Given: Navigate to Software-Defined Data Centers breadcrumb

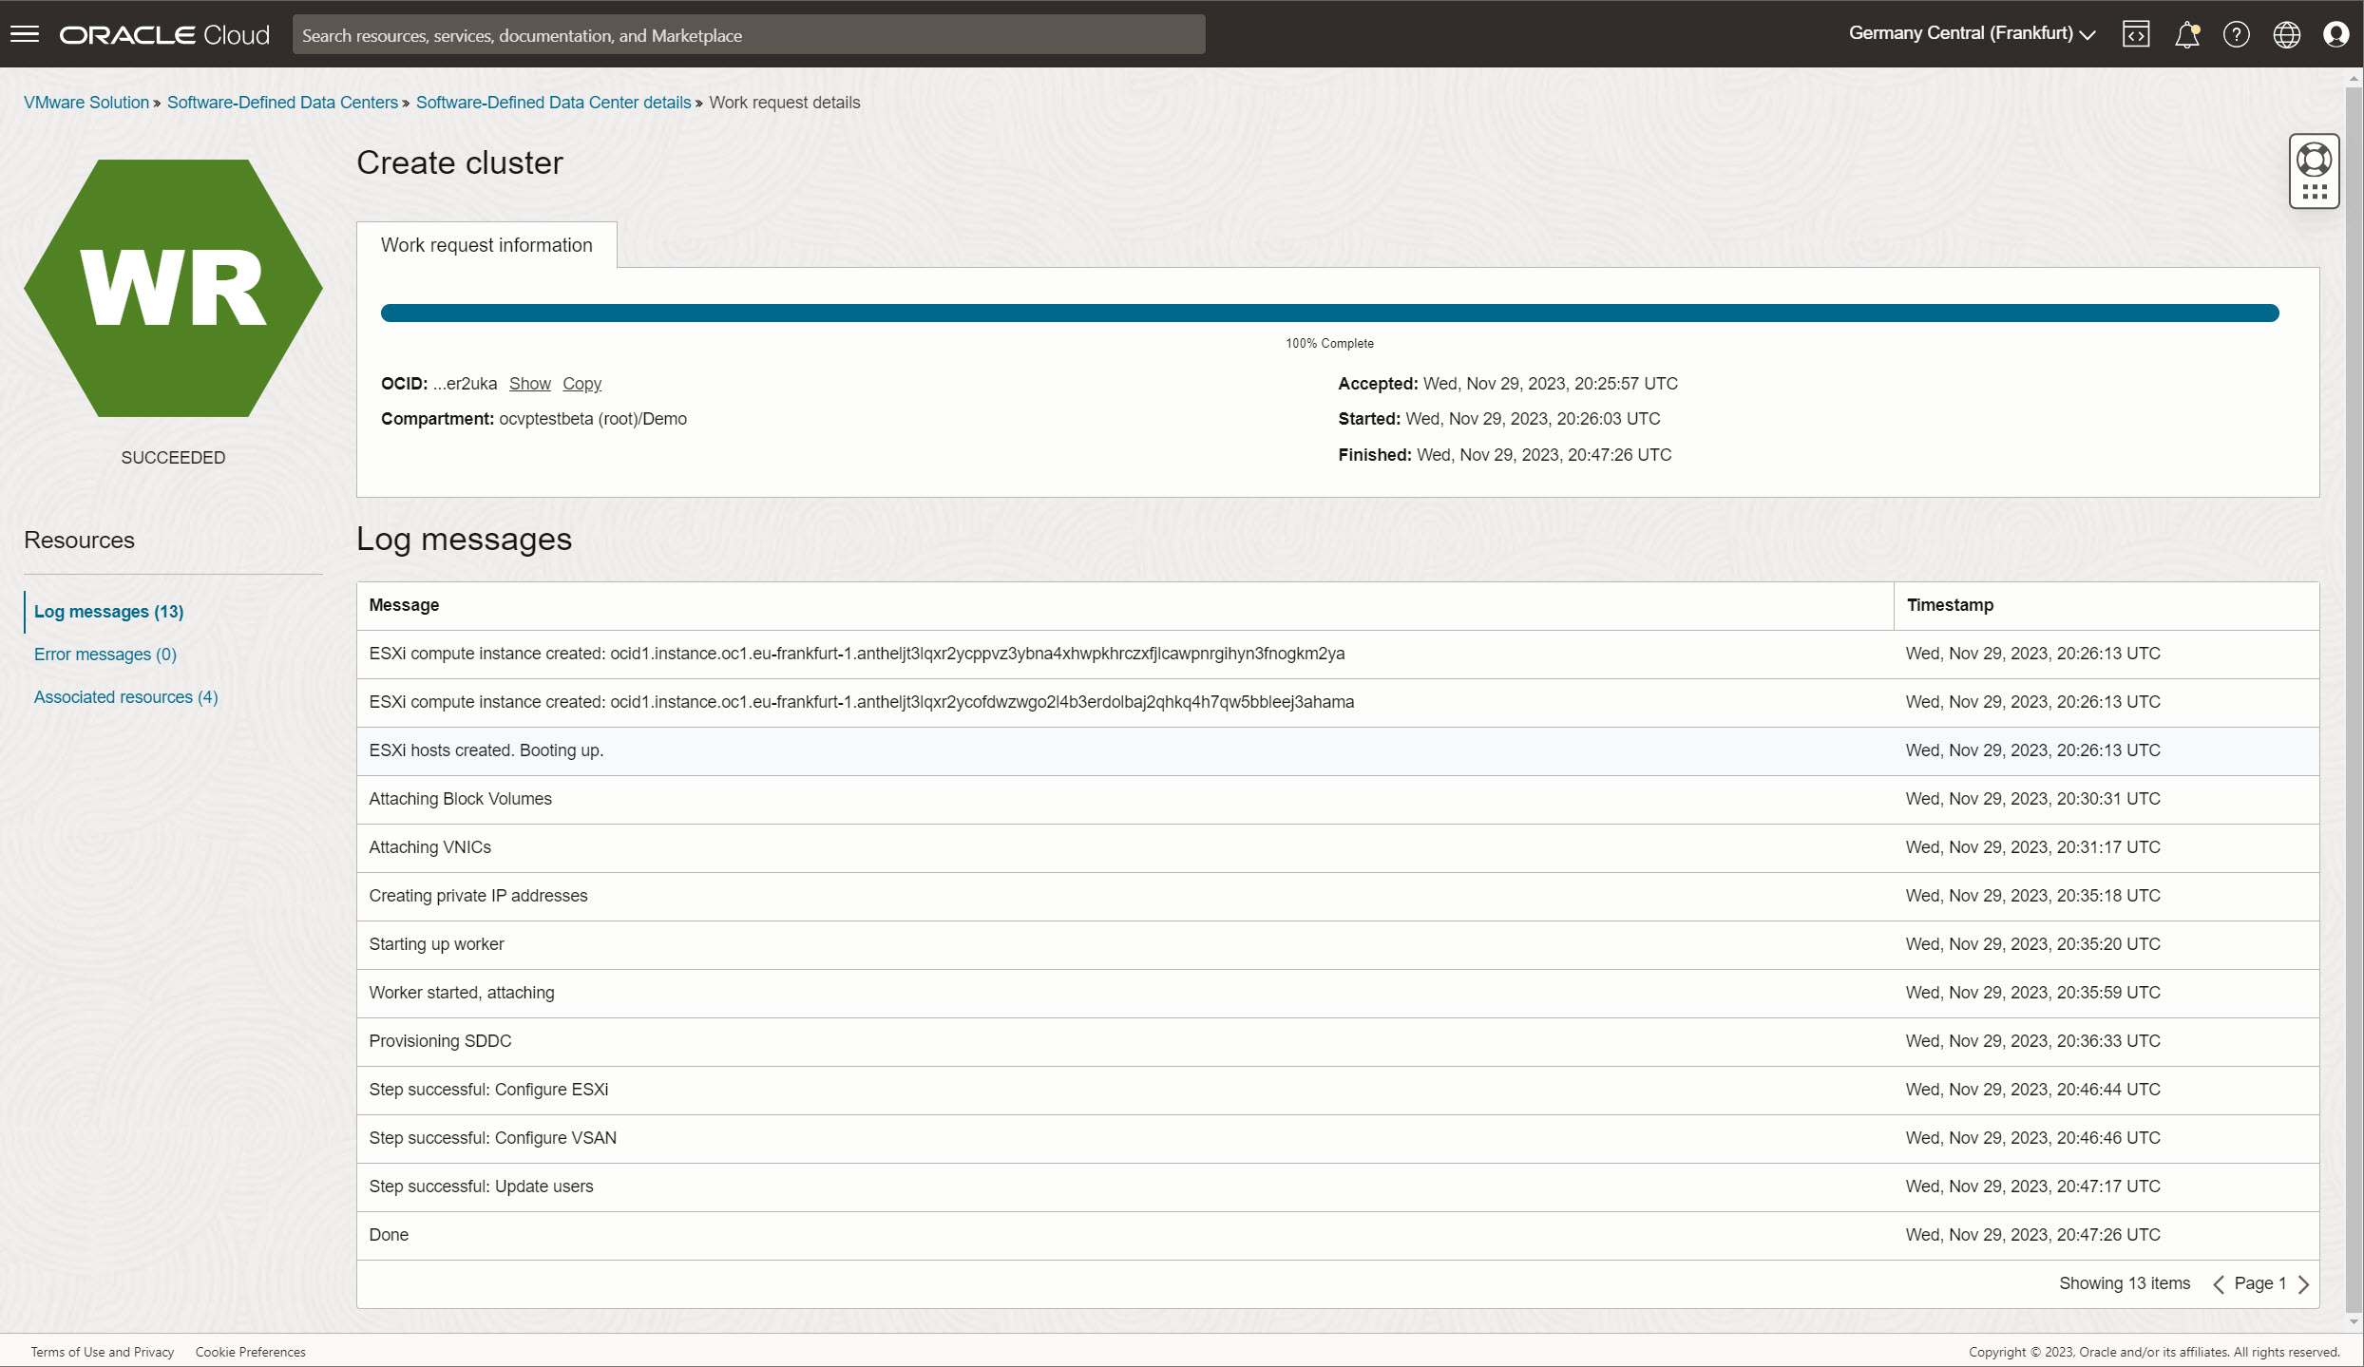Looking at the screenshot, I should (283, 103).
